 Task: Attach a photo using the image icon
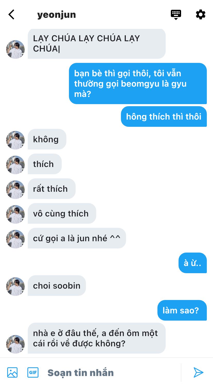coord(12,372)
